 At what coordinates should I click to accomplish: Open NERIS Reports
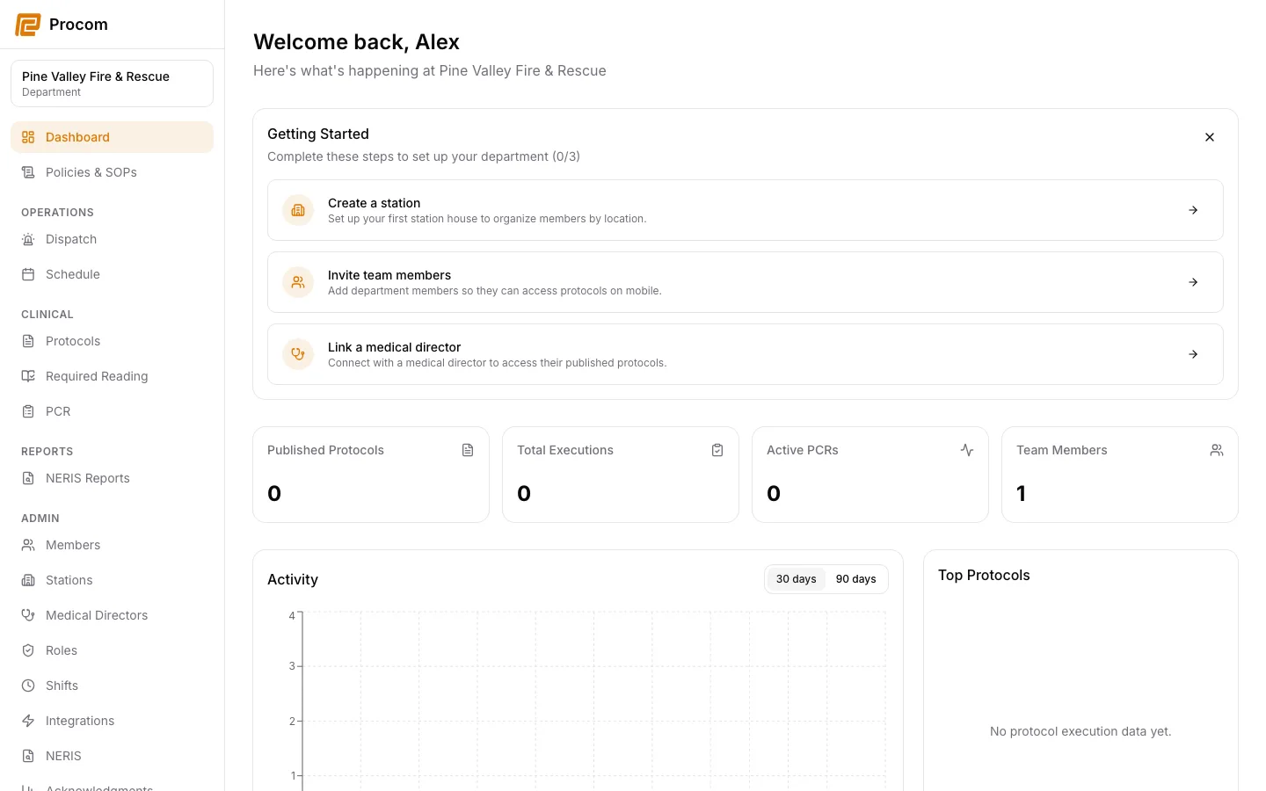[x=112, y=478]
